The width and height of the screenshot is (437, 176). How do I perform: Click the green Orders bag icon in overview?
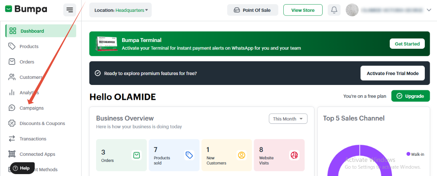[136, 155]
